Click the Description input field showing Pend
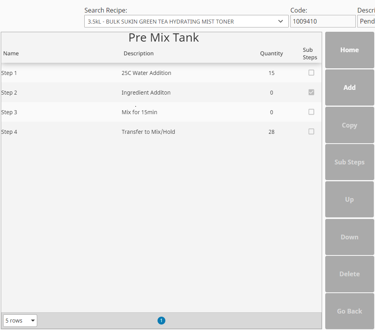Image resolution: width=375 pixels, height=330 pixels. click(366, 21)
